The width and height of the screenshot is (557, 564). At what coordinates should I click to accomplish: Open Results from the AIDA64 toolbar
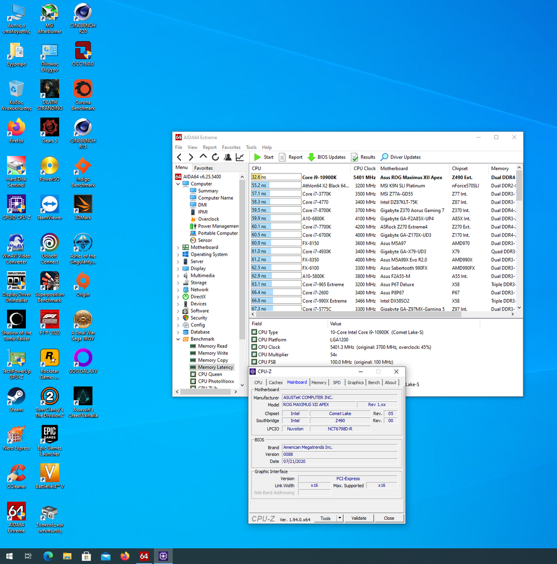click(363, 157)
